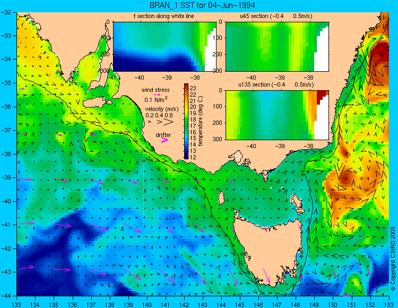398x308 pixels.
Task: Click the dark red warm patch in u135 inset
Action: pos(322,96)
